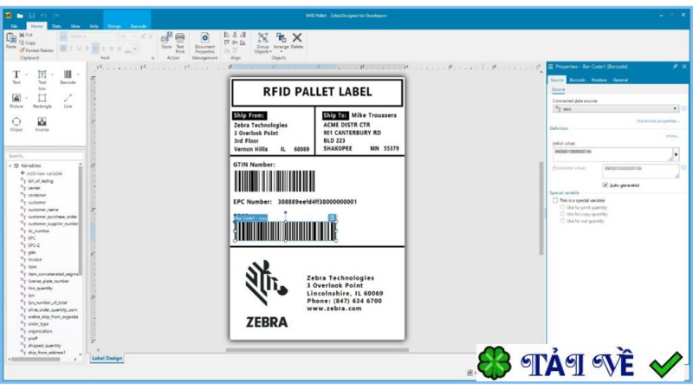The width and height of the screenshot is (693, 390).
Task: Select 'Use for print quantity' radio
Action: tap(562, 207)
